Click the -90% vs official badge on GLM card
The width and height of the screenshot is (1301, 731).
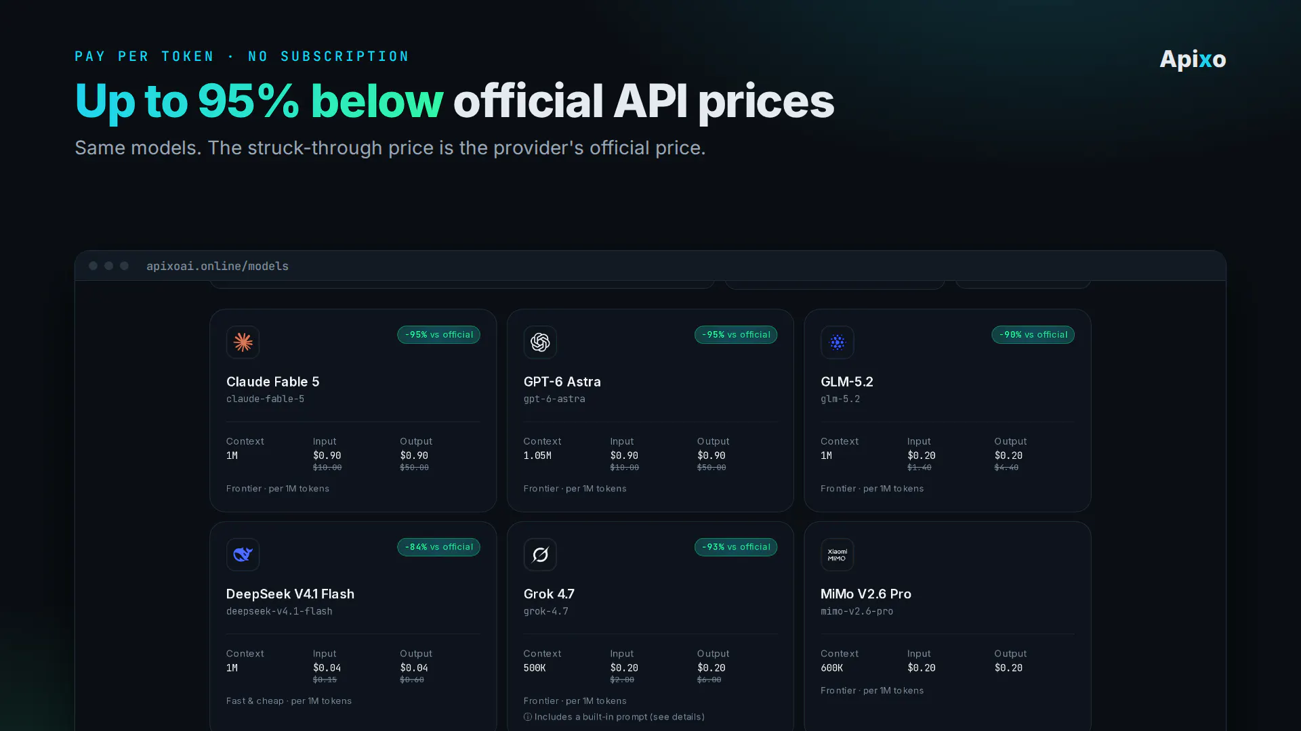tap(1033, 335)
